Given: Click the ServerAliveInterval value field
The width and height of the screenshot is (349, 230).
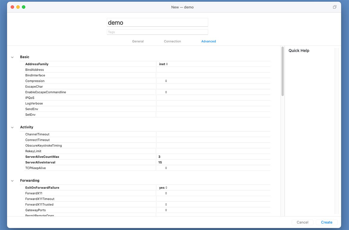Looking at the screenshot, I should tap(213, 163).
